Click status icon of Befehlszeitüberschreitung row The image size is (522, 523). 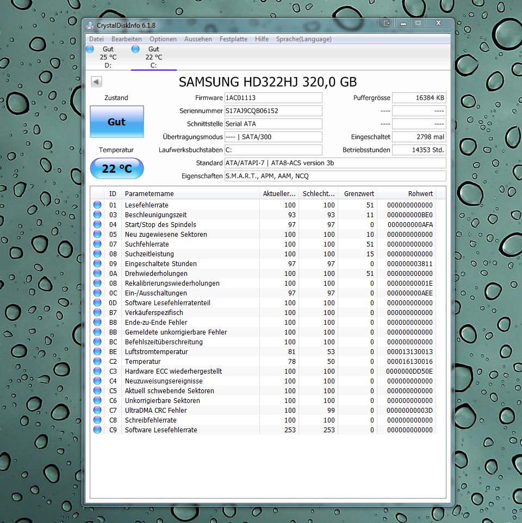(x=97, y=342)
